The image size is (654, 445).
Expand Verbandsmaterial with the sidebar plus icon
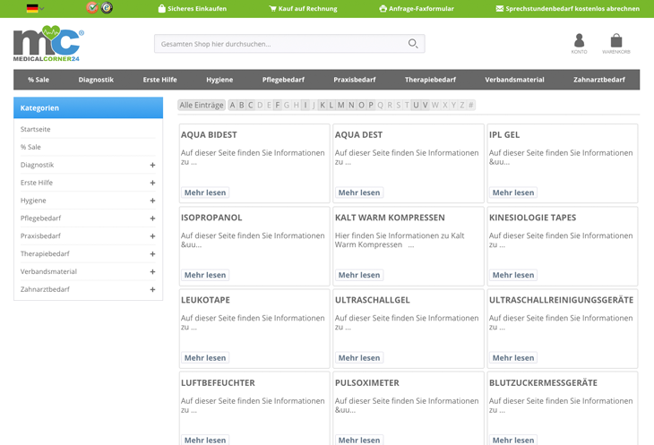click(x=152, y=271)
